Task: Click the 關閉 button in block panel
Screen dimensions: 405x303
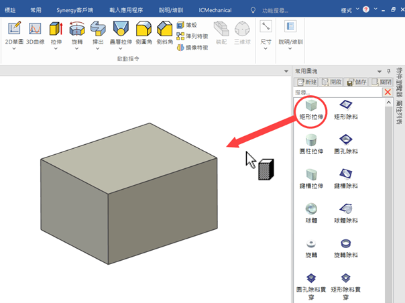Action: click(381, 82)
